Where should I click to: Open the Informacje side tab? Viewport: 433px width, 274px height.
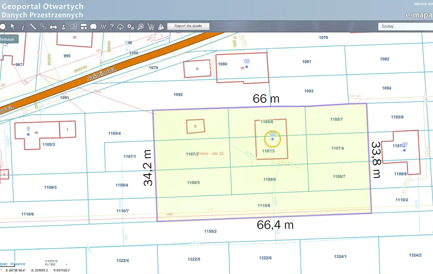click(8, 39)
